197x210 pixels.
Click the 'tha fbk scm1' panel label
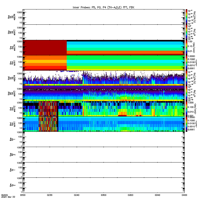point(13,63)
